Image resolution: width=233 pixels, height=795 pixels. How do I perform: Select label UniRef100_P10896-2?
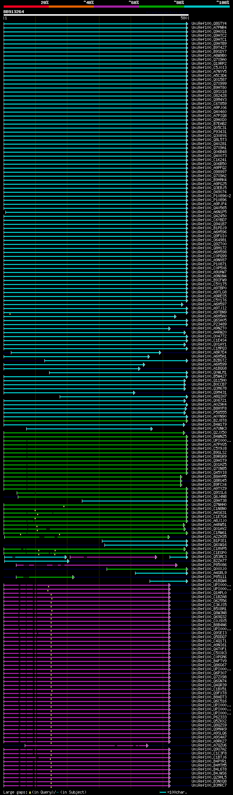(211, 196)
